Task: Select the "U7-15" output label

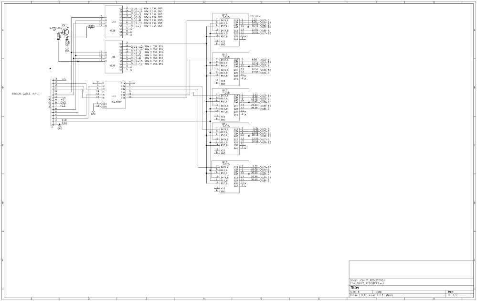Action: click(266, 33)
